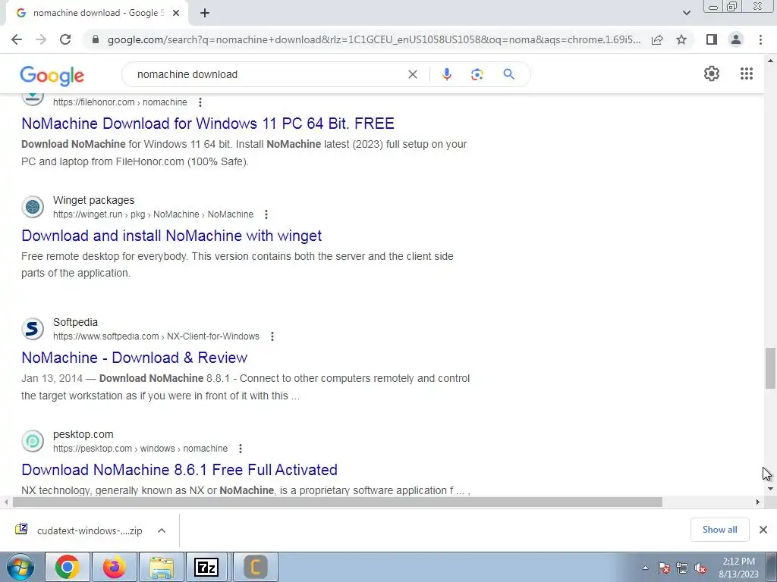Open more options for the winget.run result

tap(266, 214)
